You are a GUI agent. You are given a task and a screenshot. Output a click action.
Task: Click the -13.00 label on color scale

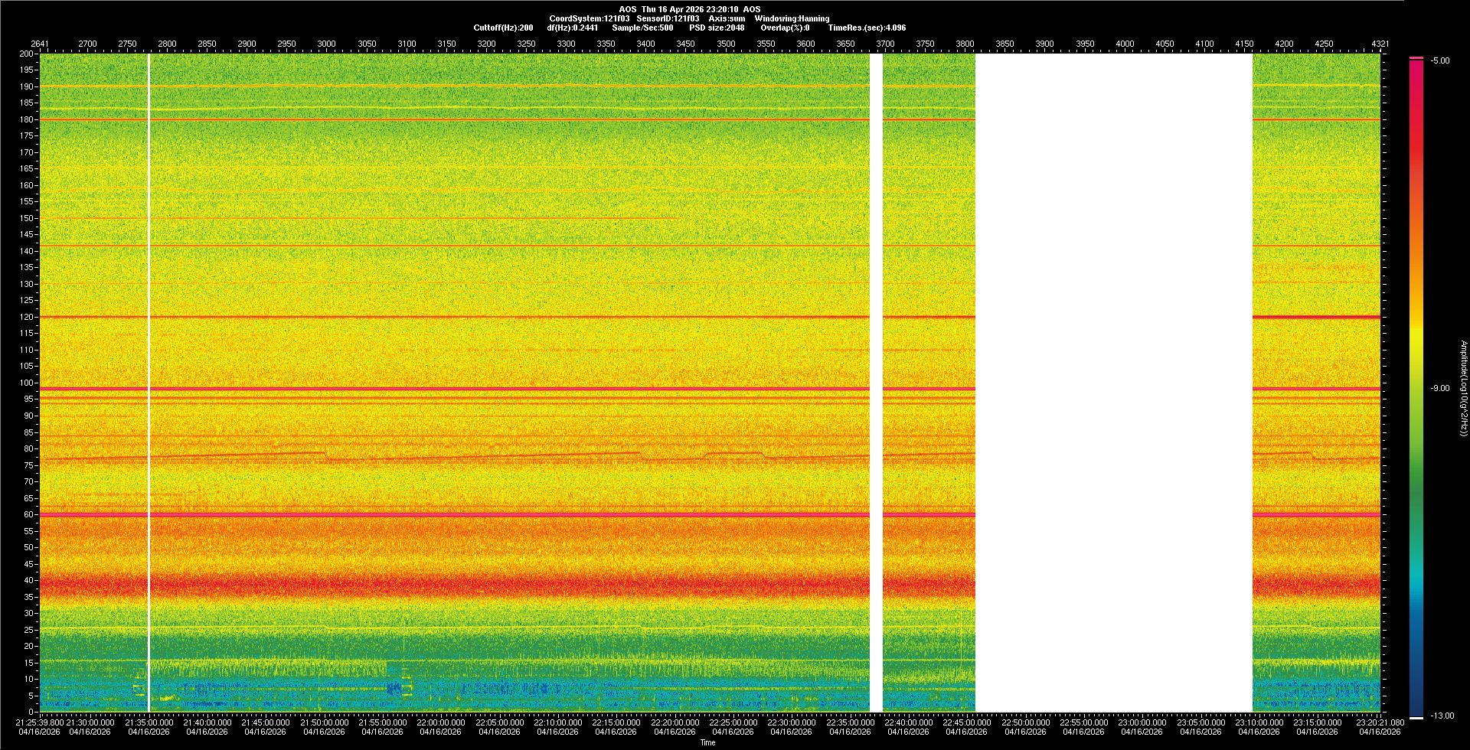(x=1442, y=716)
